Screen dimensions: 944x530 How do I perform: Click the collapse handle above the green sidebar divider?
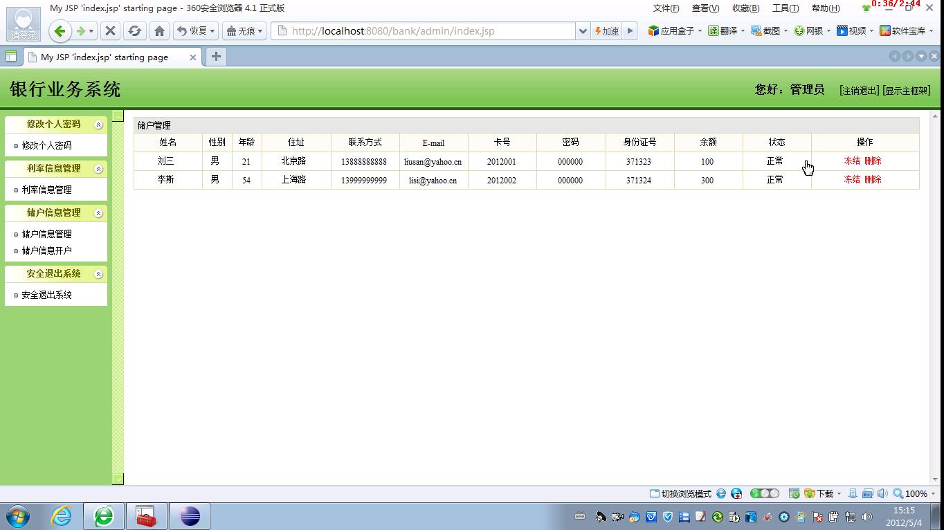point(118,116)
